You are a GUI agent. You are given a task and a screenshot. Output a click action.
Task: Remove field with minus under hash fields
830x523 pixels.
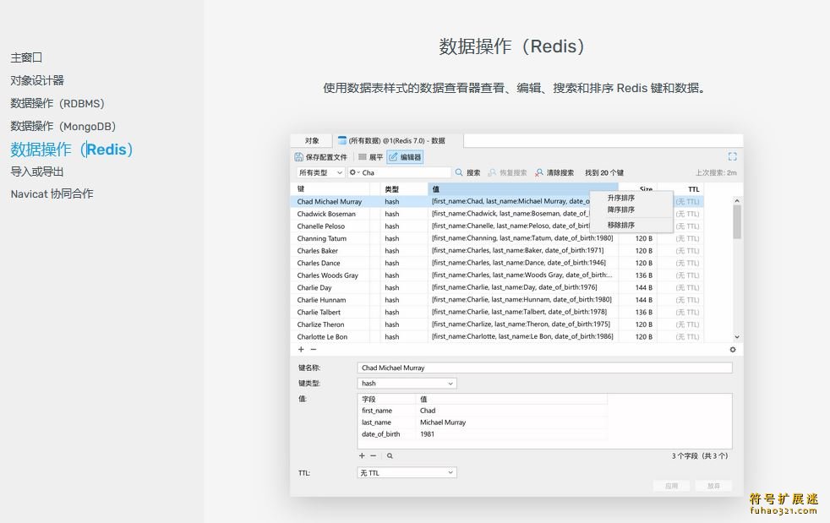(374, 455)
